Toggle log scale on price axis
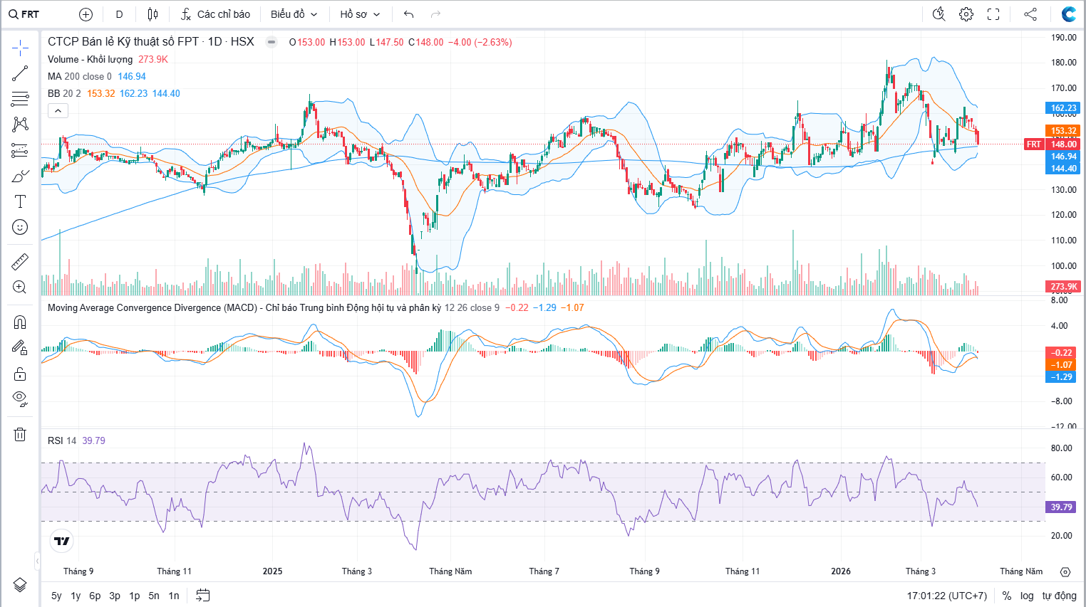This screenshot has width=1086, height=607. pos(1026,596)
